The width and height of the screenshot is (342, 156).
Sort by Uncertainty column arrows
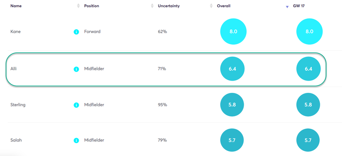[x=211, y=6]
